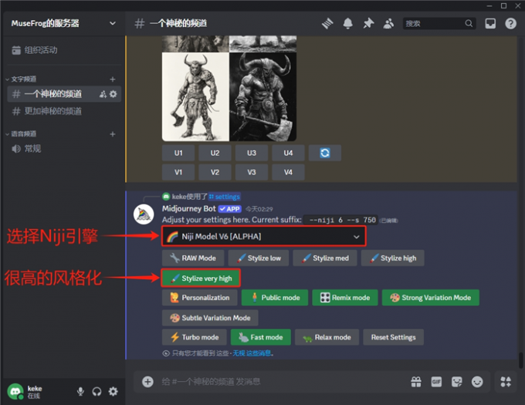The image size is (525, 405).
Task: Toggle RAW Mode setting
Action: (x=193, y=258)
